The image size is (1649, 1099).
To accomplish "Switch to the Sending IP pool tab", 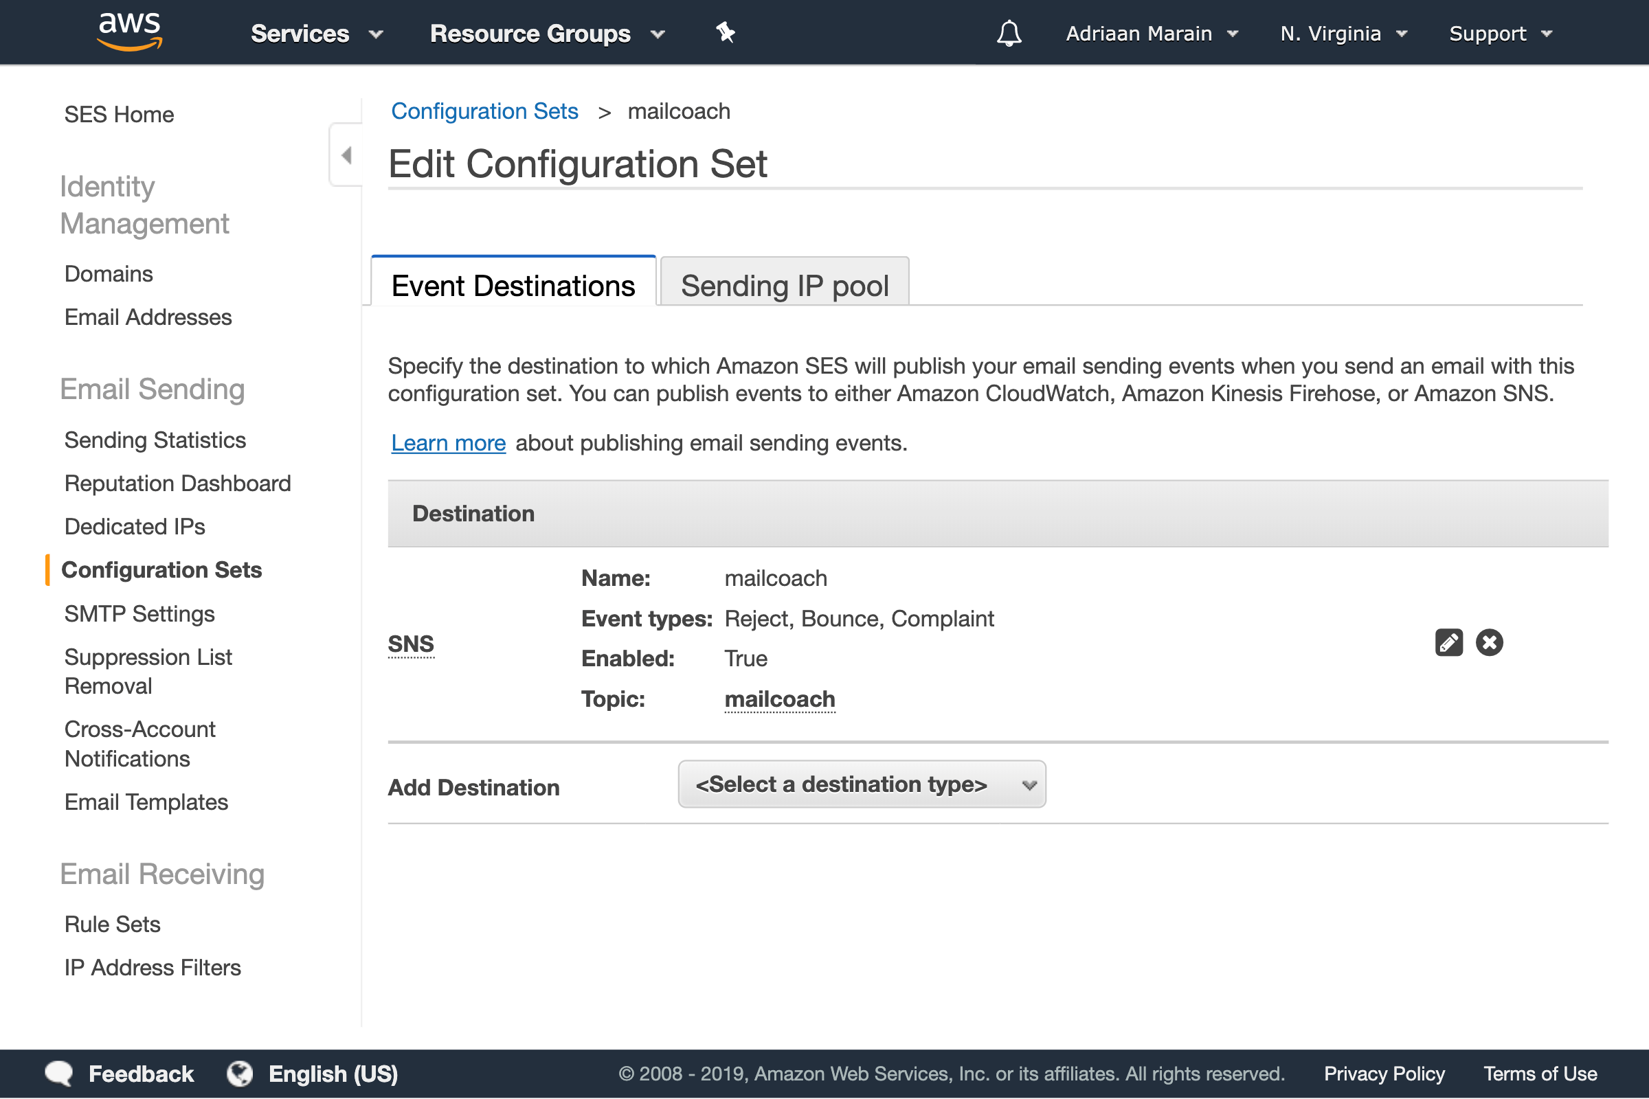I will [785, 282].
